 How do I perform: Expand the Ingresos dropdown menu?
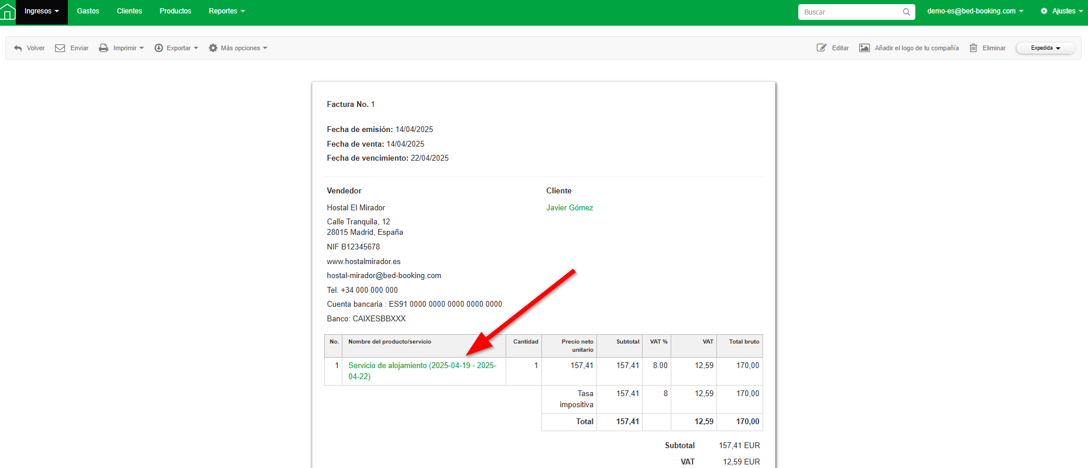[x=42, y=12]
